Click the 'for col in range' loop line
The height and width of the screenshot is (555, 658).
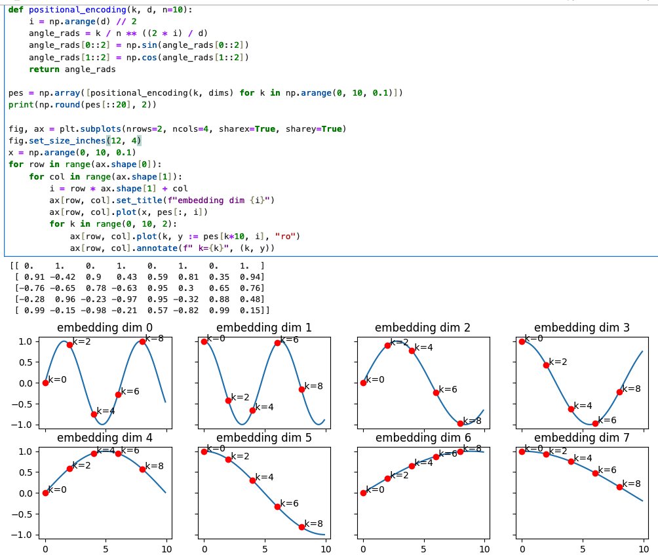coord(106,177)
